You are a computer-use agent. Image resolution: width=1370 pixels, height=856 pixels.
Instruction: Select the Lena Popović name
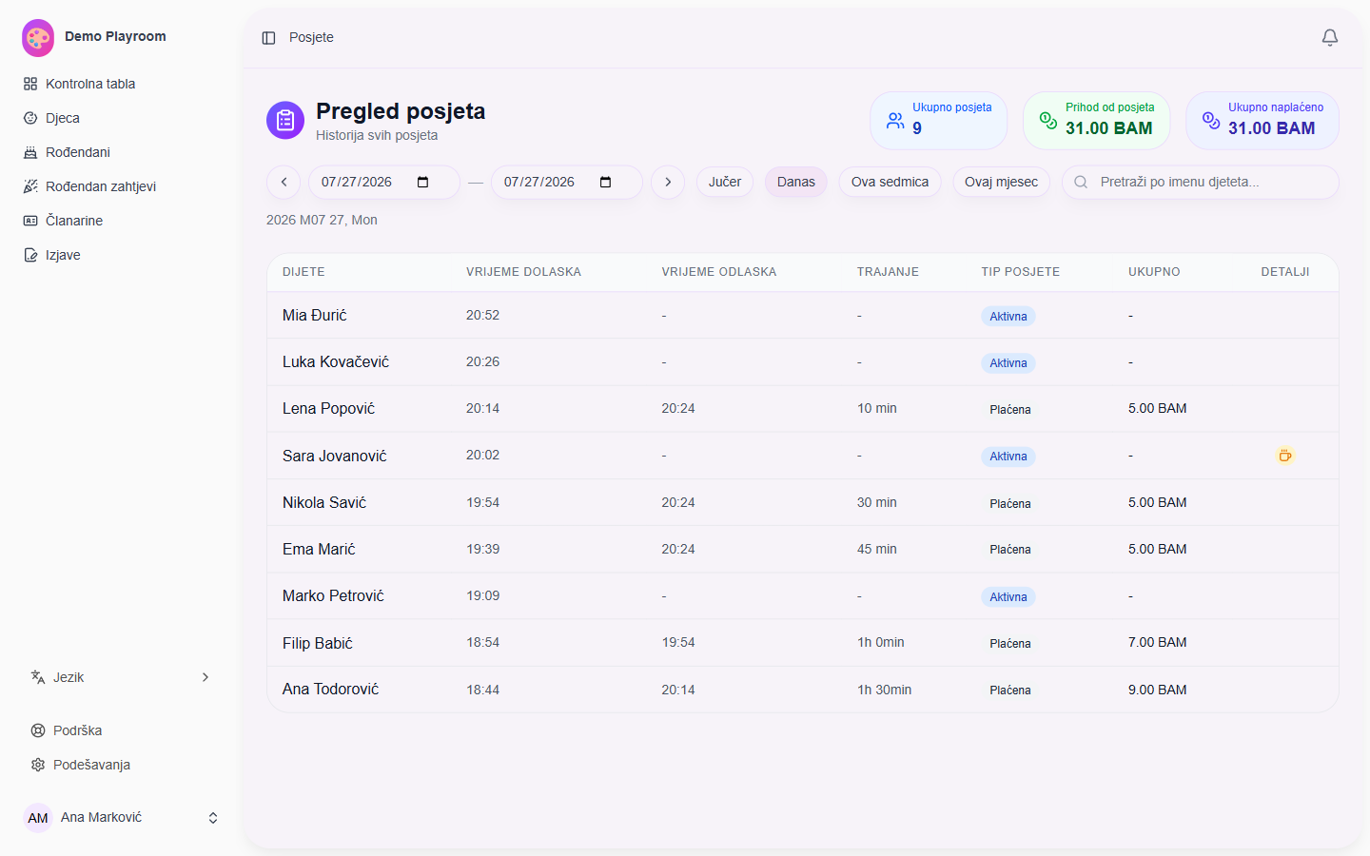329,409
